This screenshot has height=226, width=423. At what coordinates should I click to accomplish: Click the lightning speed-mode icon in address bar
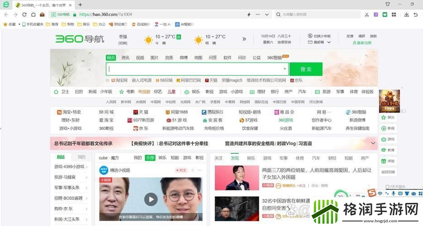point(249,14)
